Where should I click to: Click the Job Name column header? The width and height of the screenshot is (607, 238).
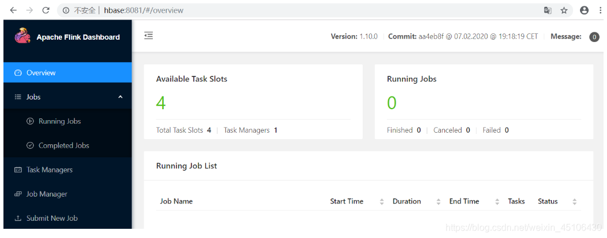pos(176,201)
